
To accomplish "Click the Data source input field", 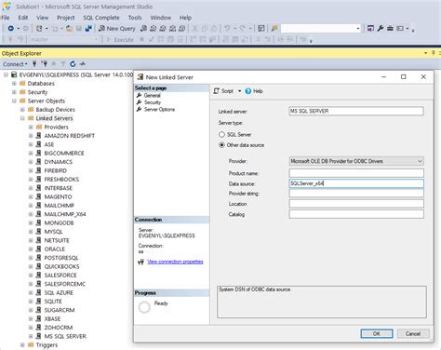I will [x=356, y=183].
